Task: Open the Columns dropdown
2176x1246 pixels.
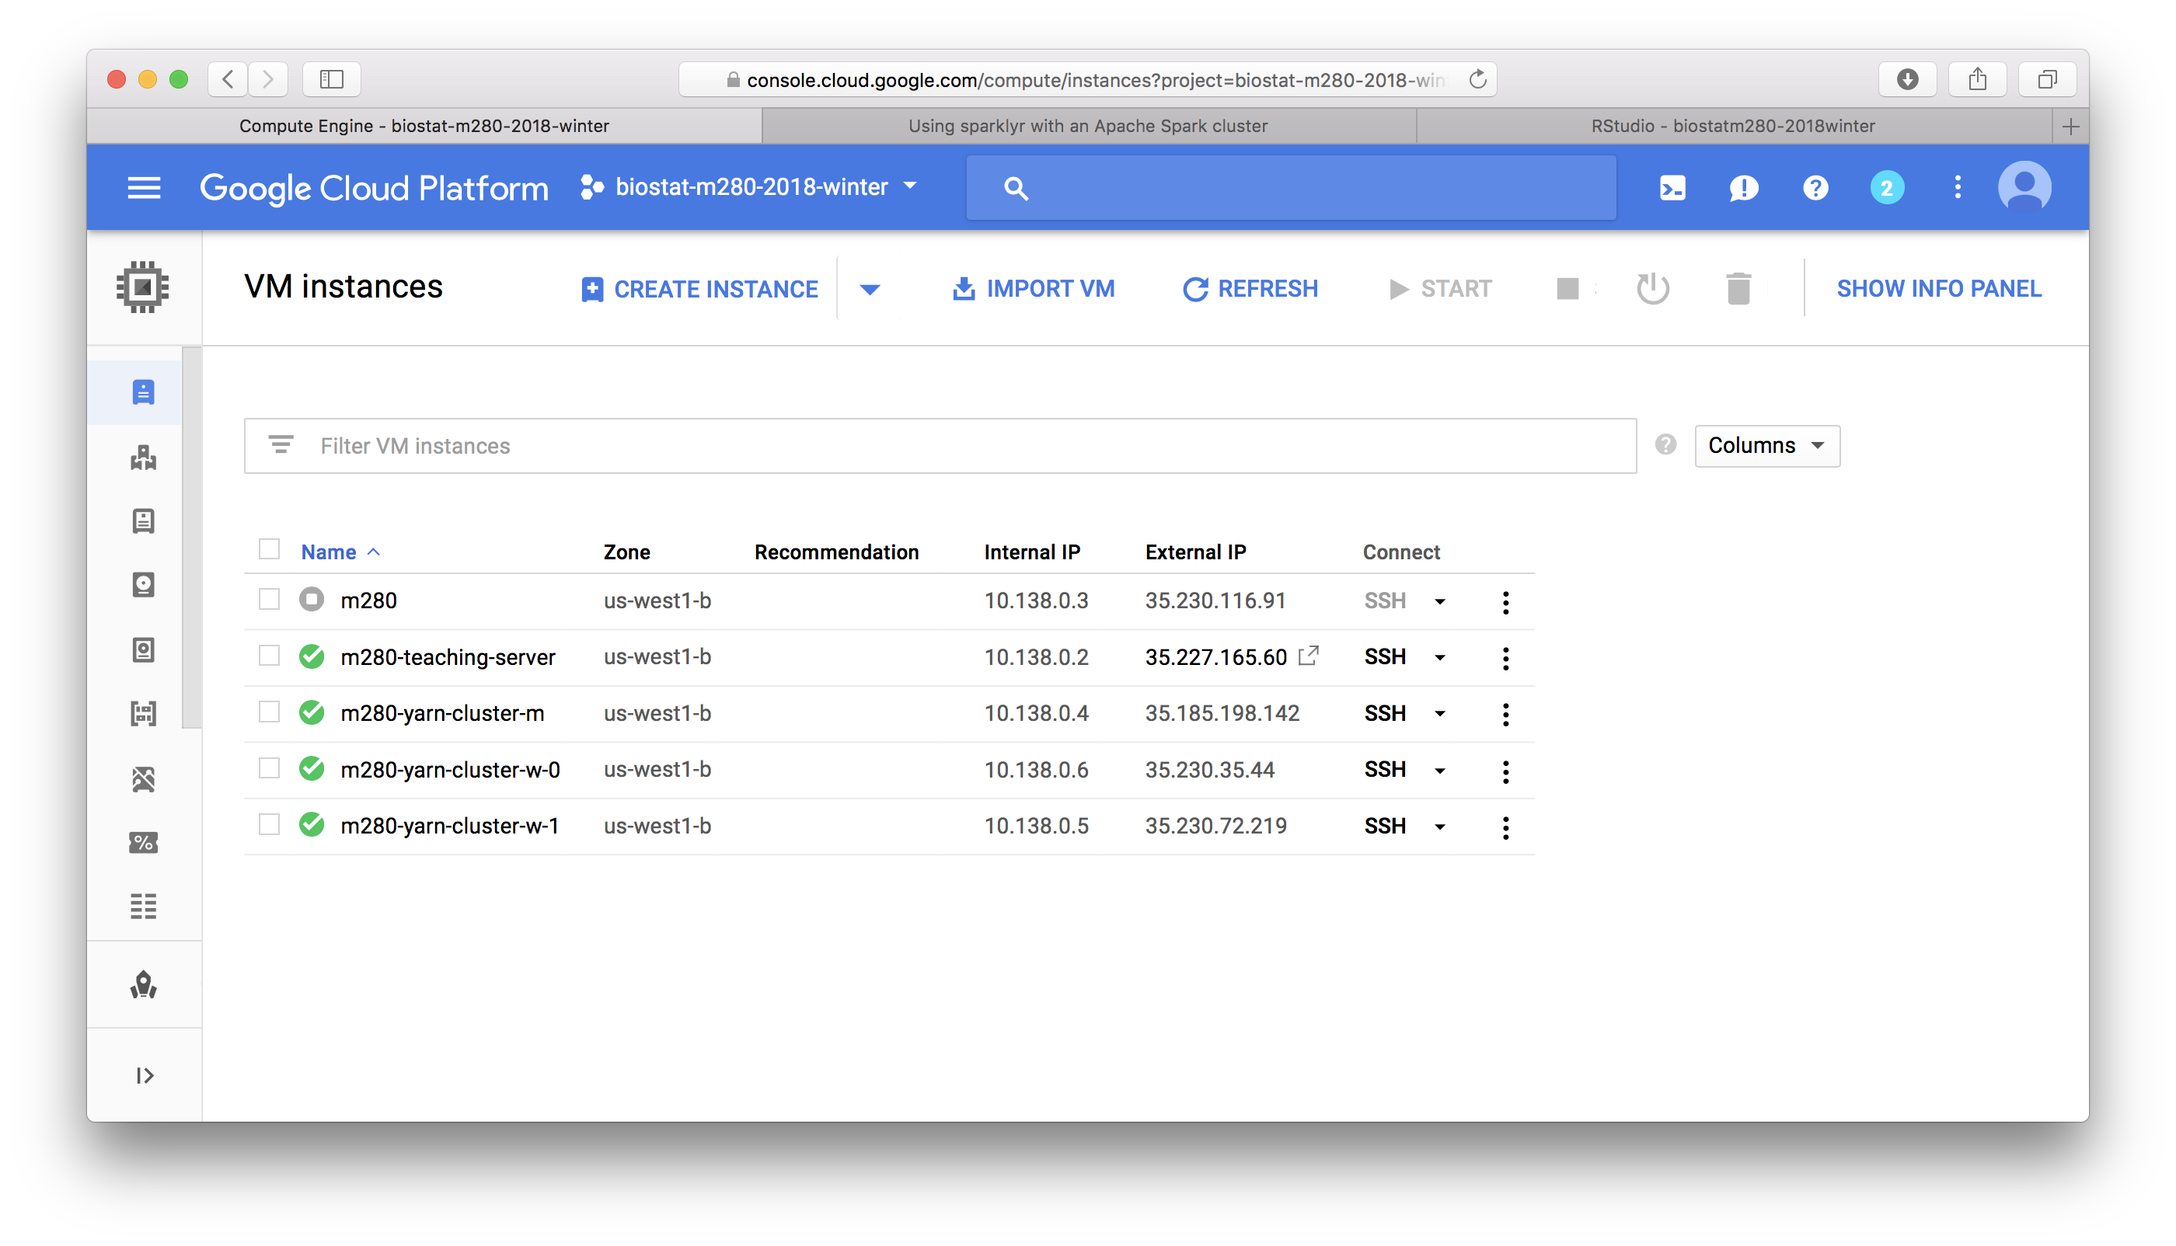Action: (1766, 445)
